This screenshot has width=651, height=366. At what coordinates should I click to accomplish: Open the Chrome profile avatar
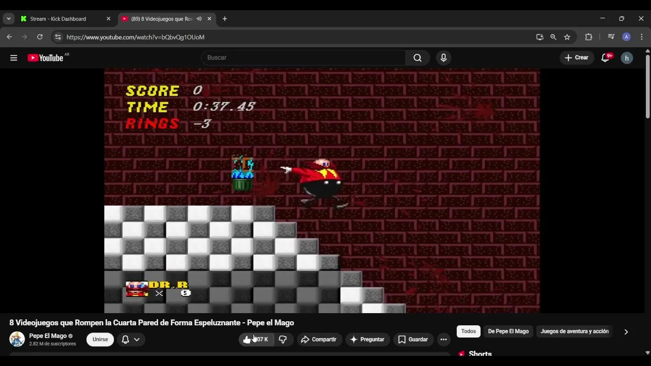627,37
